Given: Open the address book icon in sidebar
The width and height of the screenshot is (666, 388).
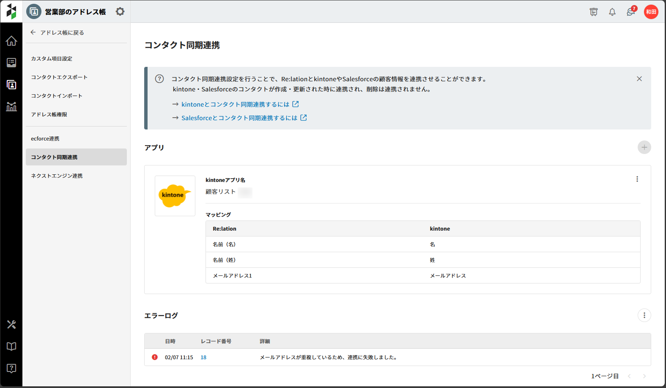Looking at the screenshot, I should coord(11,85).
